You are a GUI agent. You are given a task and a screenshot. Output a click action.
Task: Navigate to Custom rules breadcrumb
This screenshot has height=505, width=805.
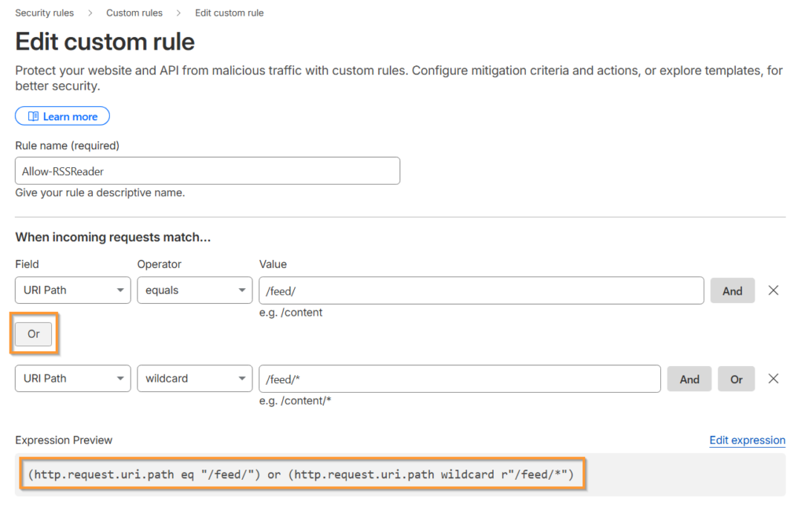click(134, 13)
